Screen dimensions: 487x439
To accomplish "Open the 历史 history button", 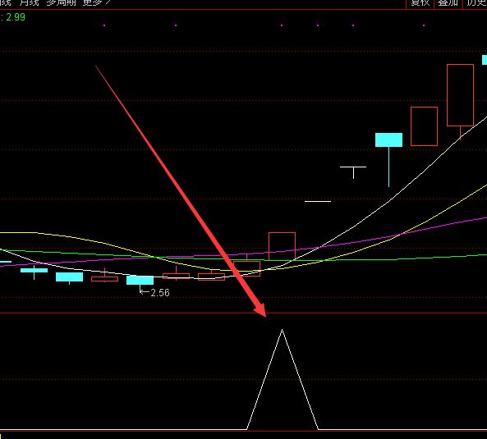I will [476, 3].
